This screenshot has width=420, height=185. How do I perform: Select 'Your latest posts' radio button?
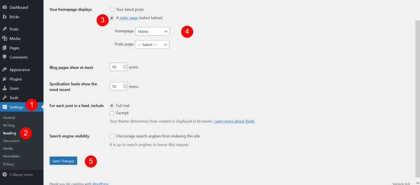pyautogui.click(x=112, y=9)
